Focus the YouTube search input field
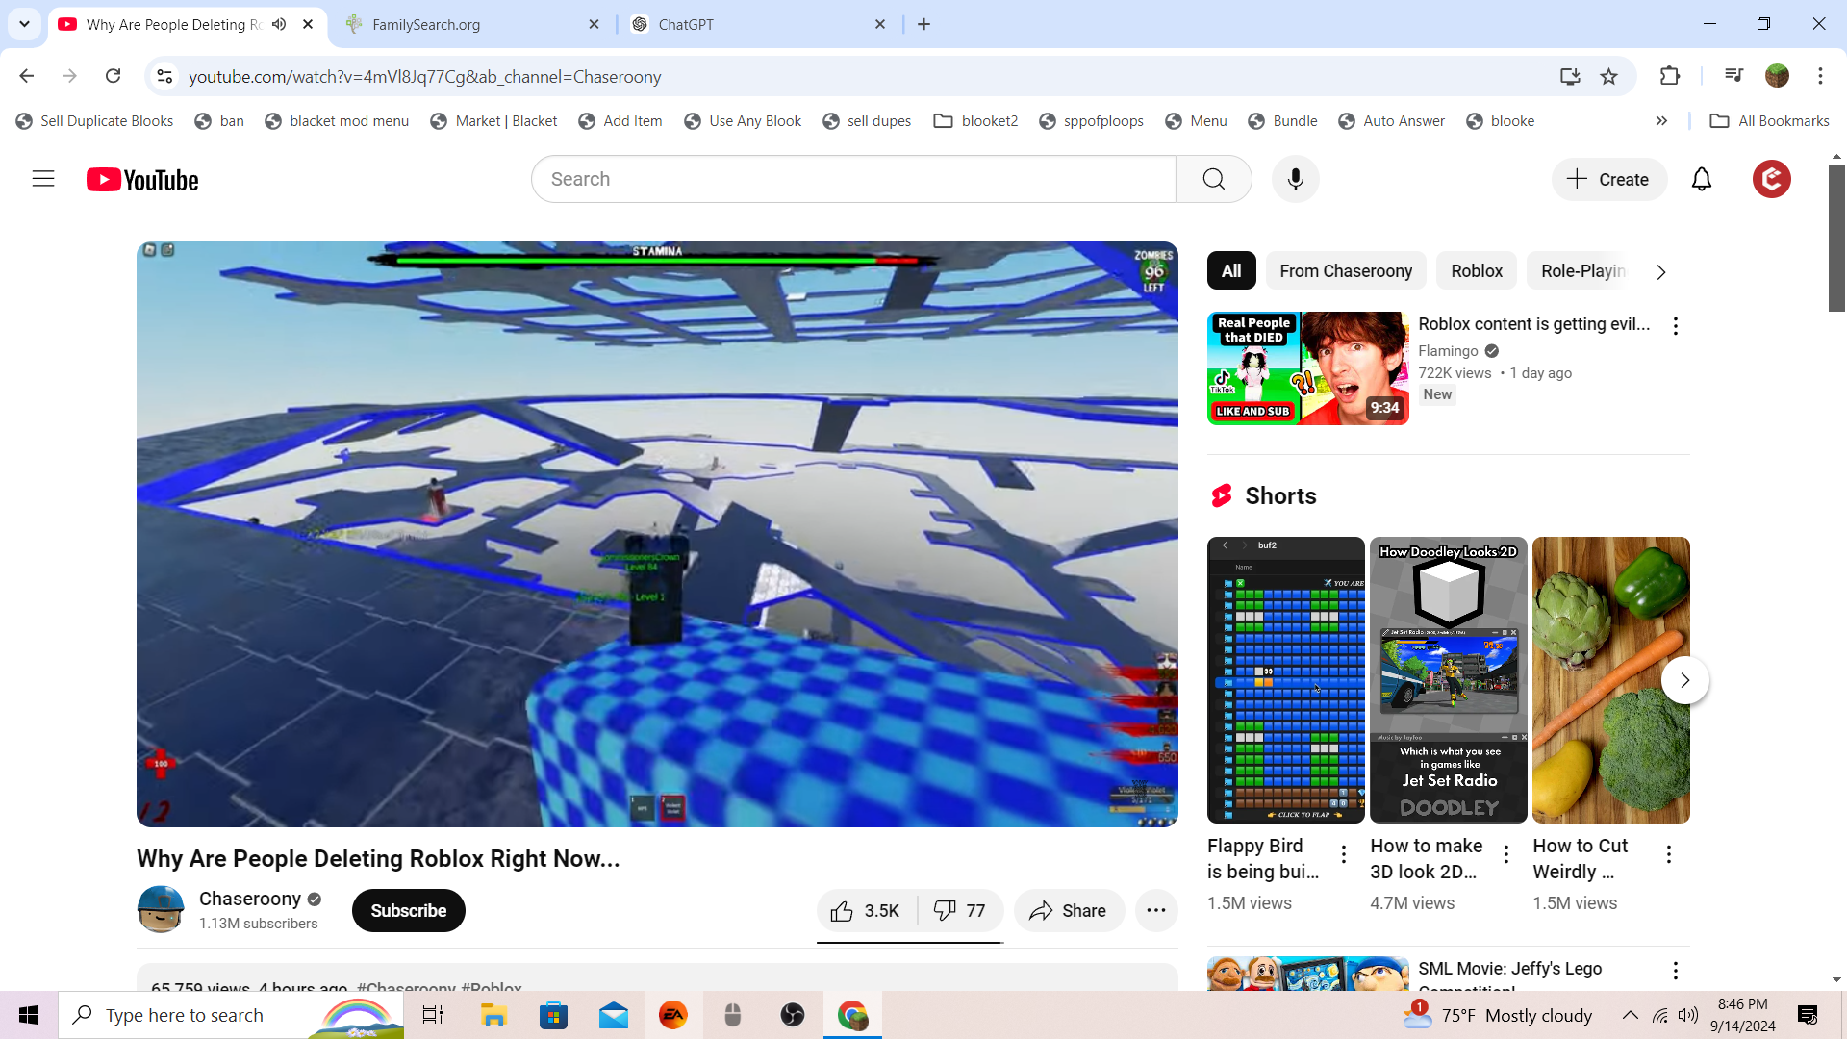 coord(853,179)
